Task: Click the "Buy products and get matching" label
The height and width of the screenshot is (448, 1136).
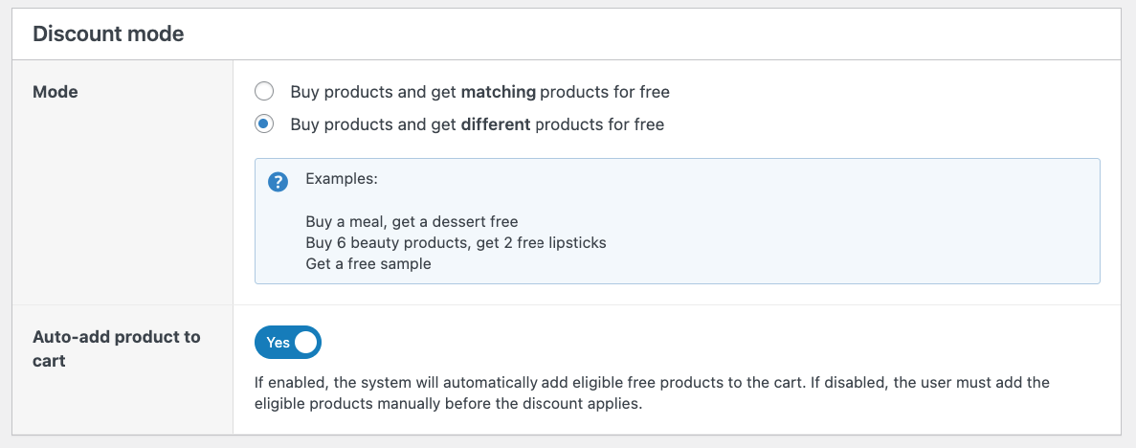Action: pos(479,92)
